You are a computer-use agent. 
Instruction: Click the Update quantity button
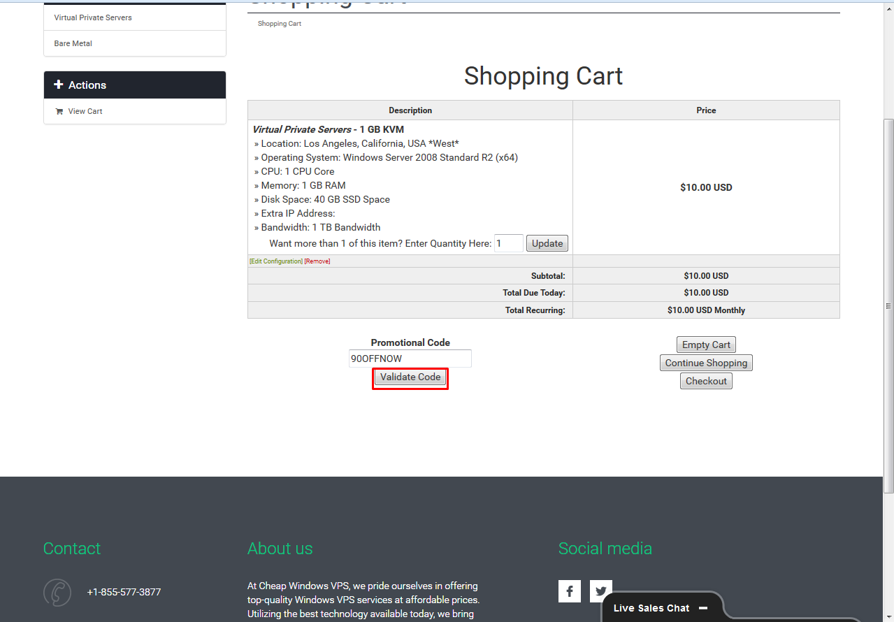click(x=547, y=243)
